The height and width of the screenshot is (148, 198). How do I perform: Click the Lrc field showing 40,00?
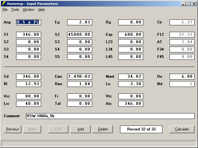click(x=28, y=104)
